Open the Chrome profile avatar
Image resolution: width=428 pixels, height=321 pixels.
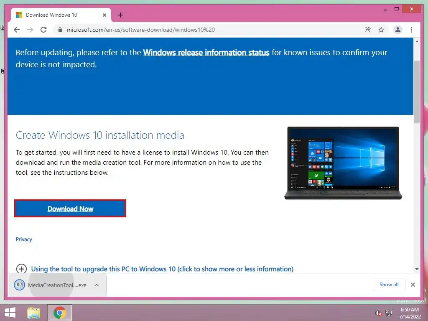click(398, 30)
